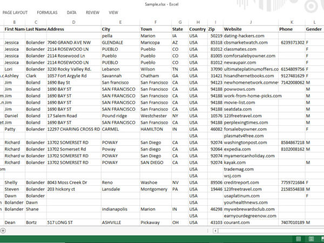The width and height of the screenshot is (324, 243).
Task: Click the horizontal scrollbar track
Action: 271,231
